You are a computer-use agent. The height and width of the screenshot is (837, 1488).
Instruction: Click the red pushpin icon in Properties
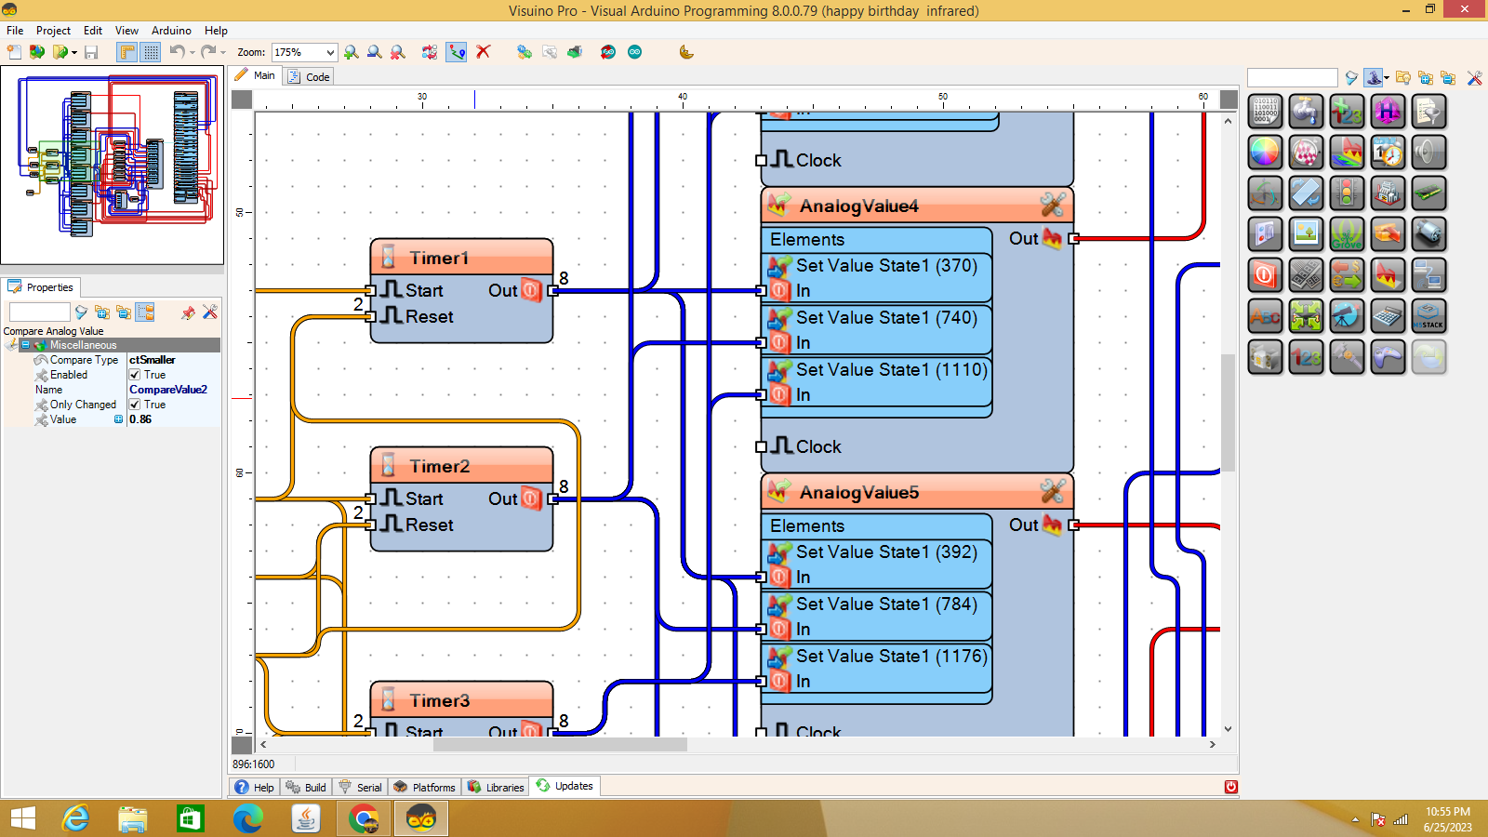coord(188,312)
